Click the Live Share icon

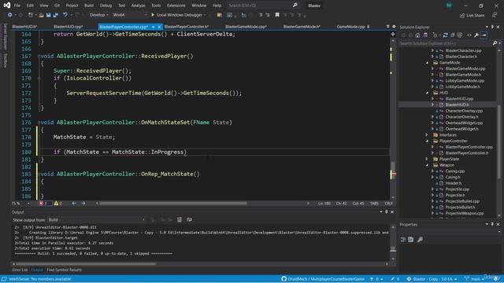pyautogui.click(x=462, y=15)
